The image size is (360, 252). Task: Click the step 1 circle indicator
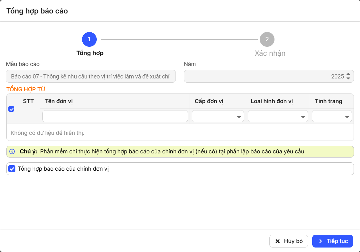click(x=89, y=39)
